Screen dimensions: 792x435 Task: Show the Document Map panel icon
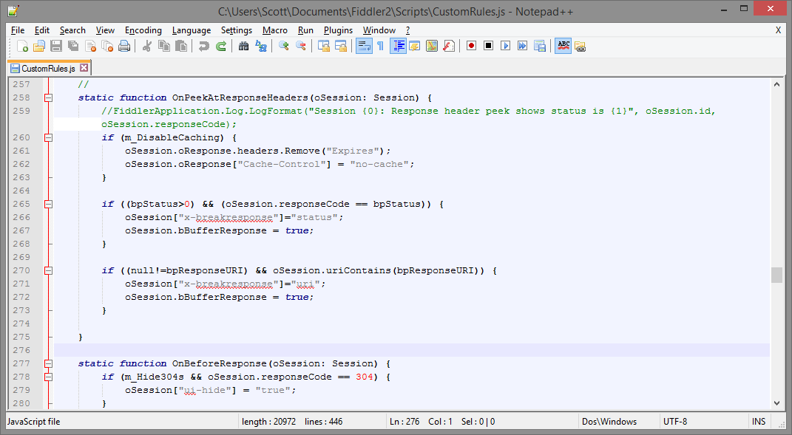coord(432,47)
